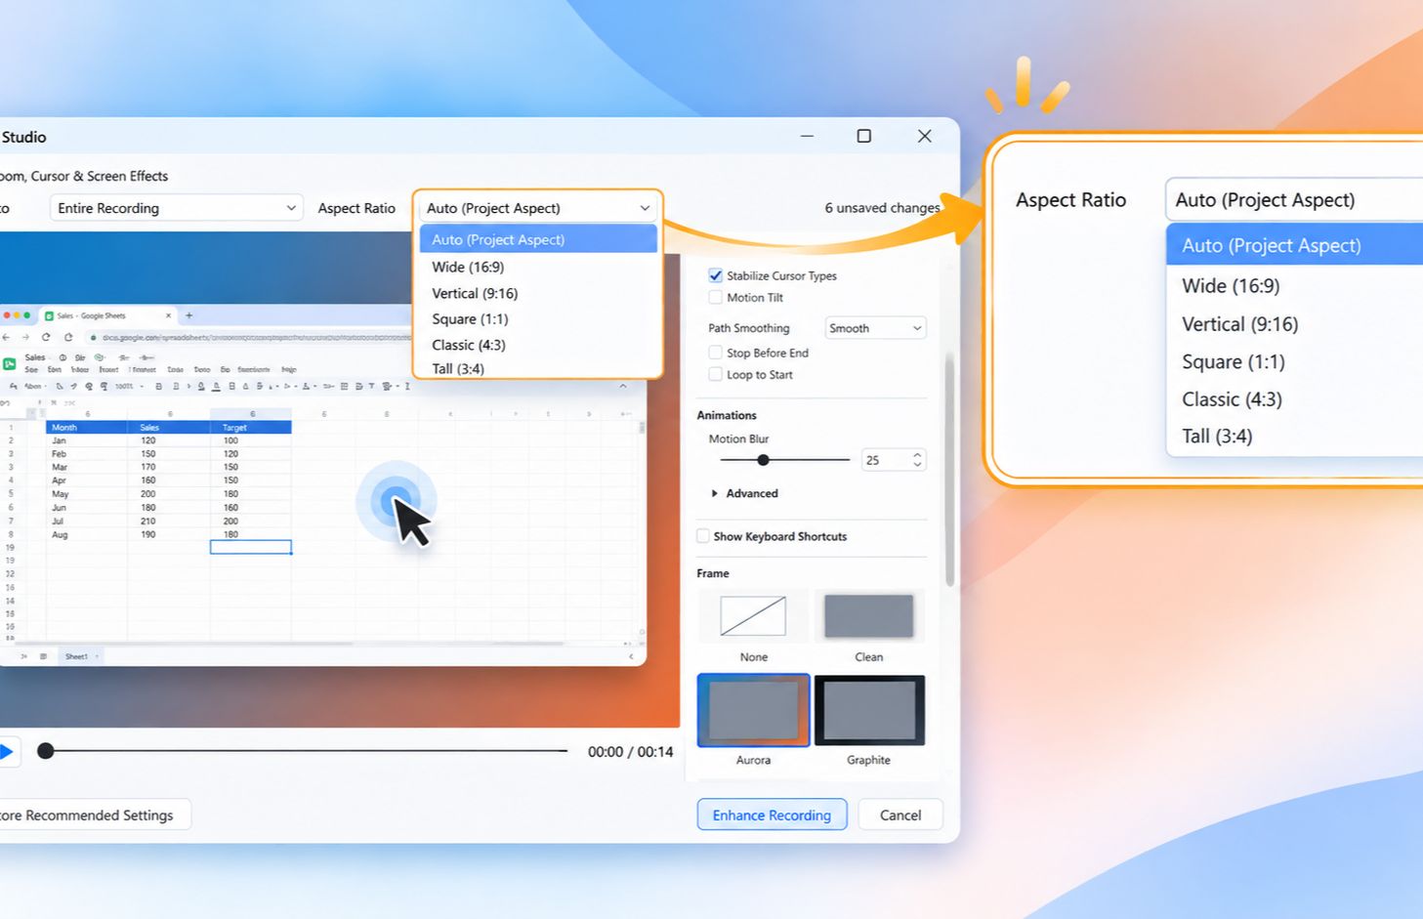
Task: Select the Graphite frame thumbnail
Action: pyautogui.click(x=869, y=710)
